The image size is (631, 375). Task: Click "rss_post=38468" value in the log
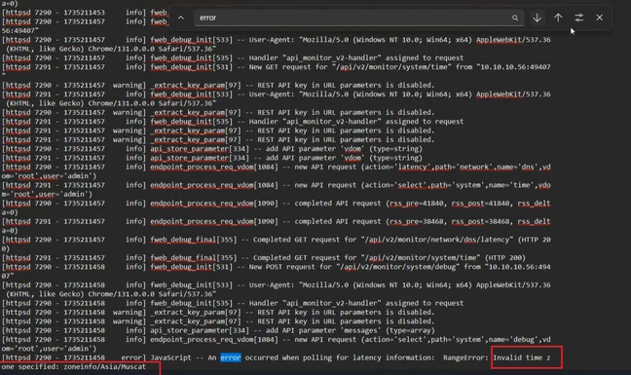[480, 221]
